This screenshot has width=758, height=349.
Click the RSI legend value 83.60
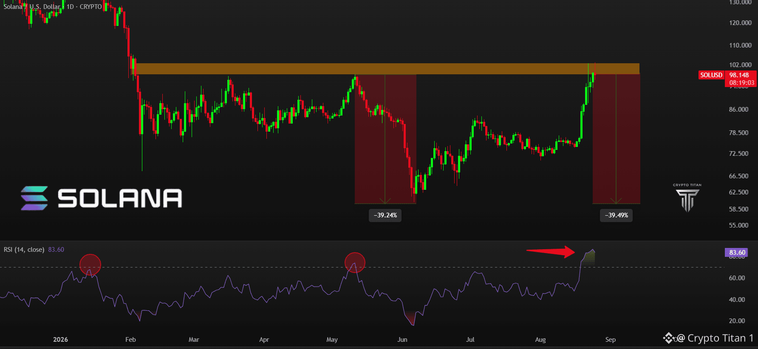[x=56, y=250]
